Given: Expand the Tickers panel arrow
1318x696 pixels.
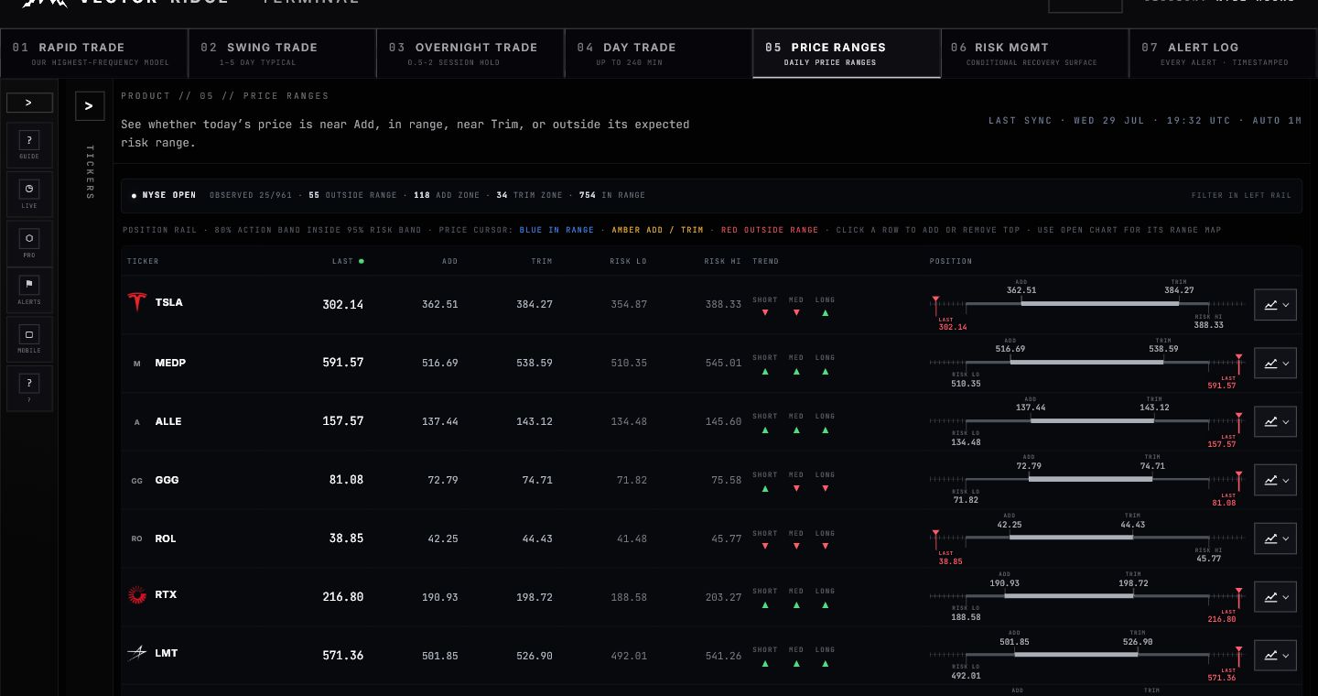Looking at the screenshot, I should point(90,106).
